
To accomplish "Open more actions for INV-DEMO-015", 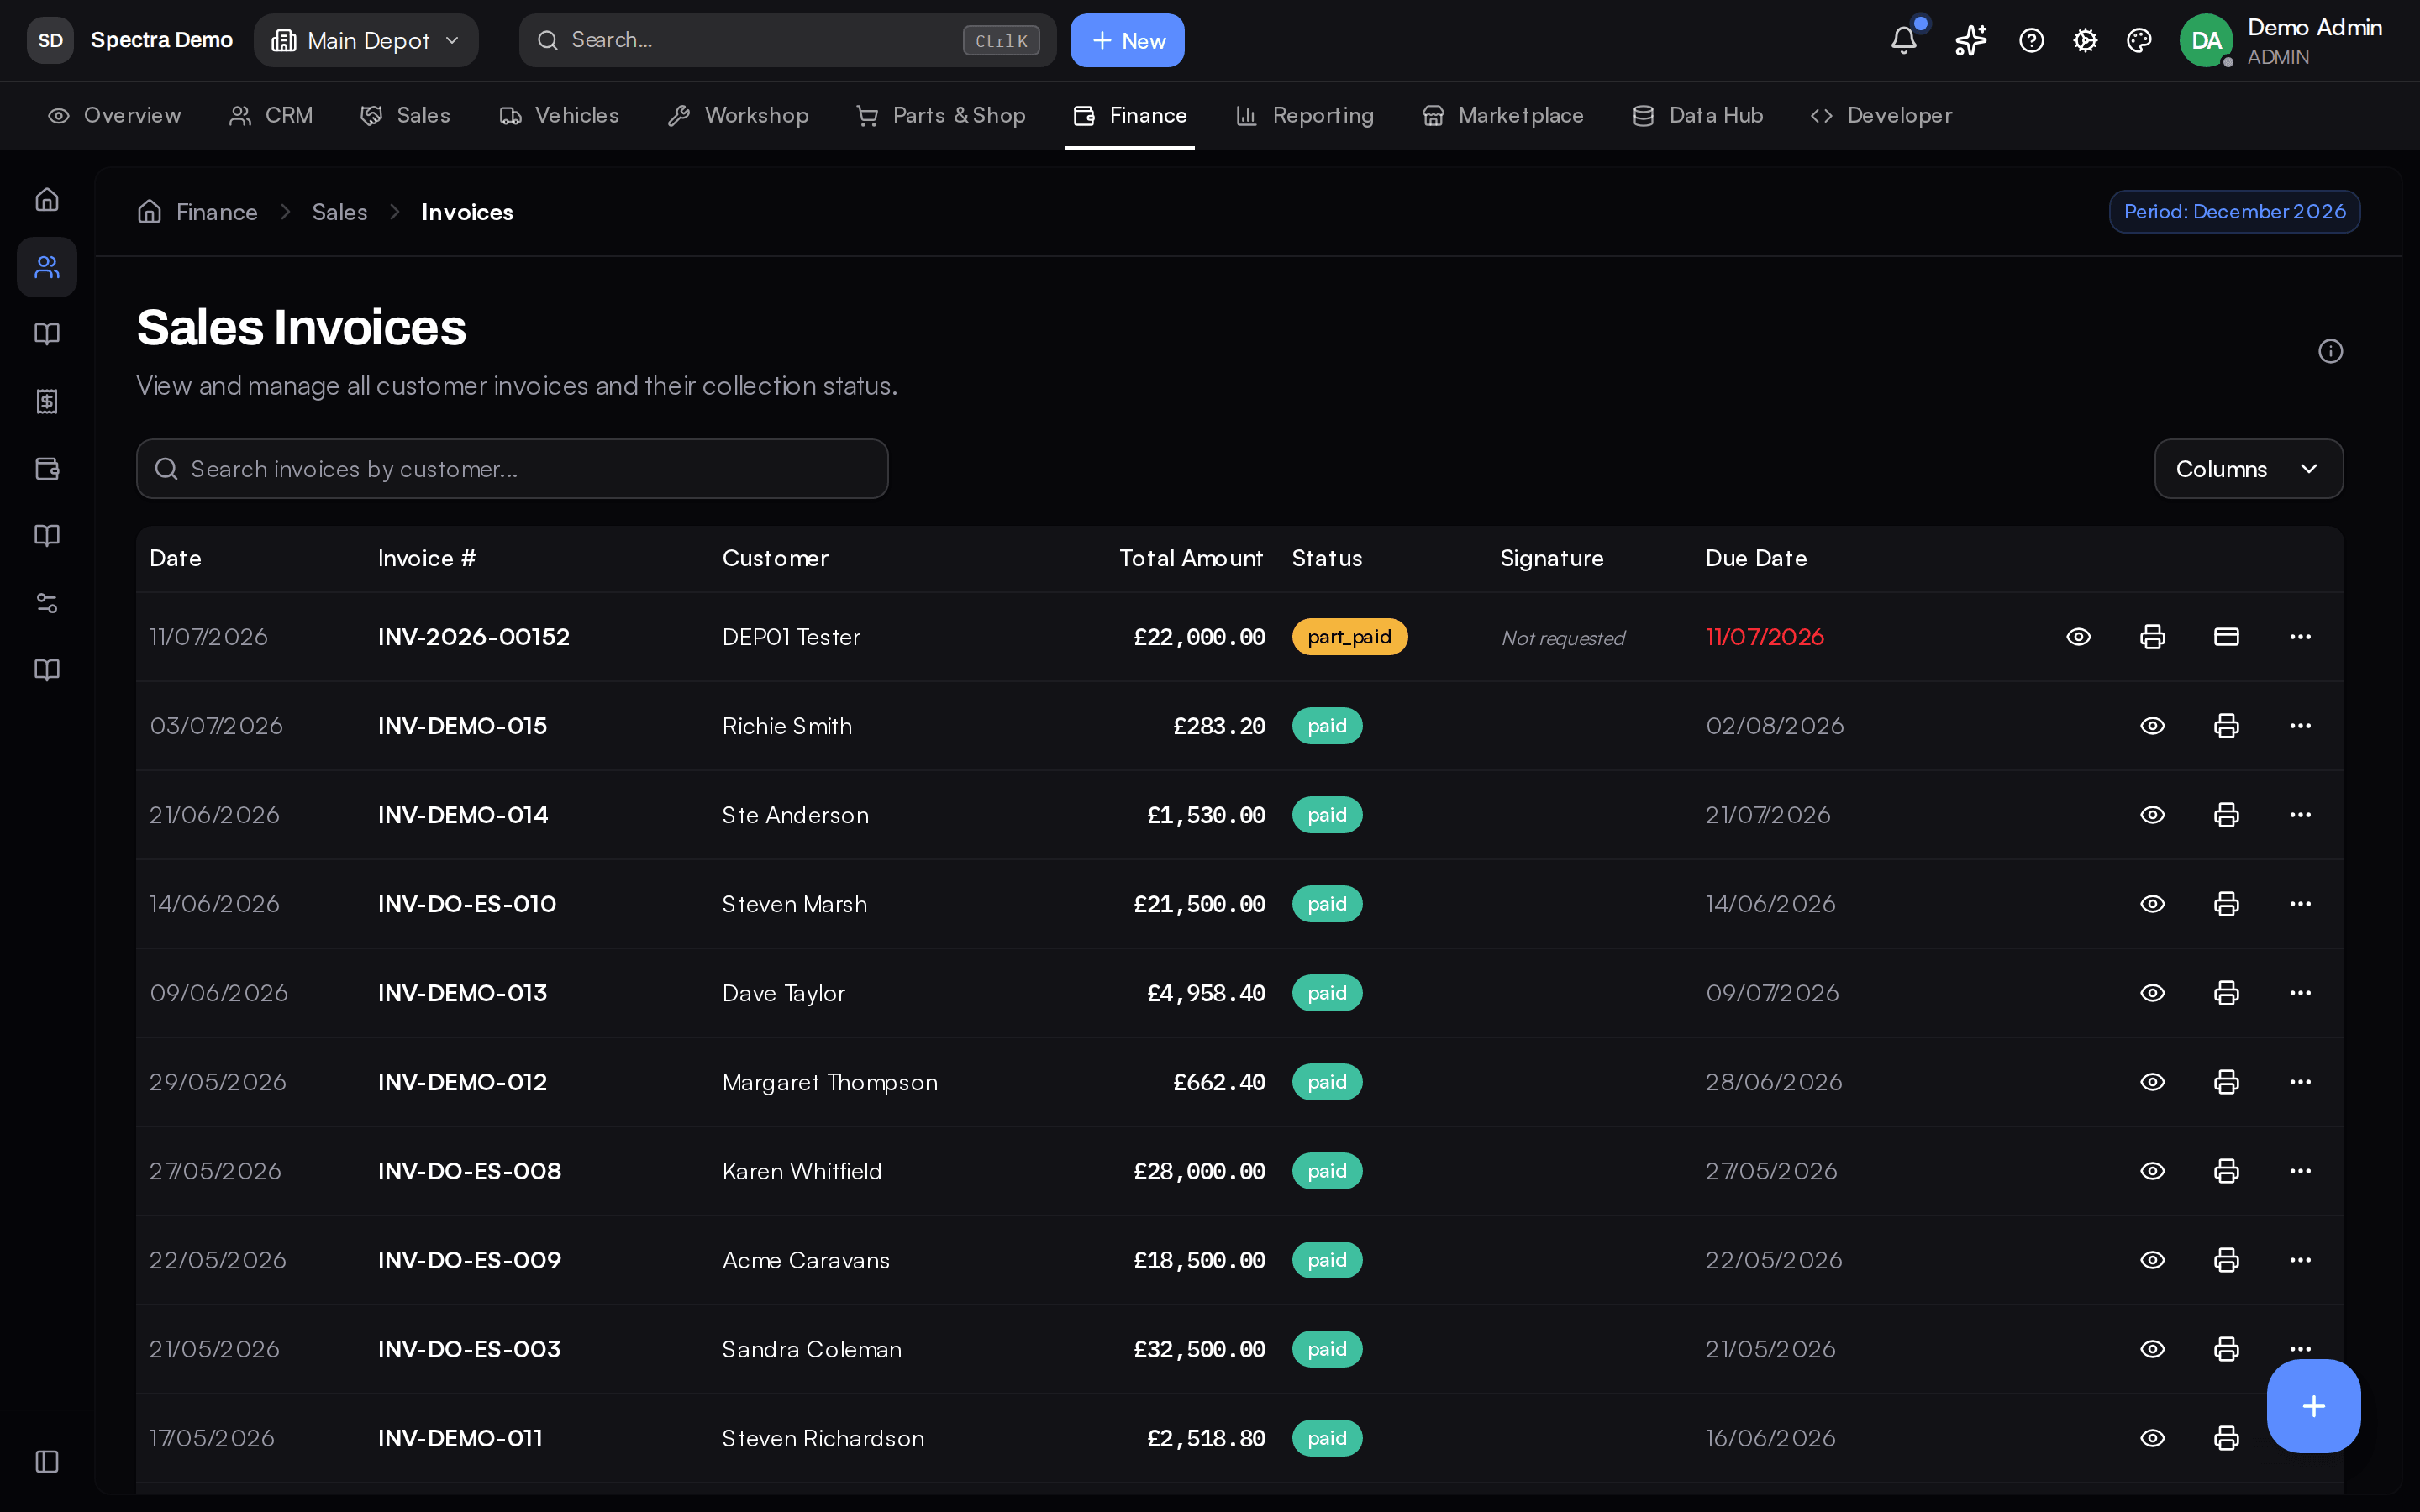I will point(2300,726).
